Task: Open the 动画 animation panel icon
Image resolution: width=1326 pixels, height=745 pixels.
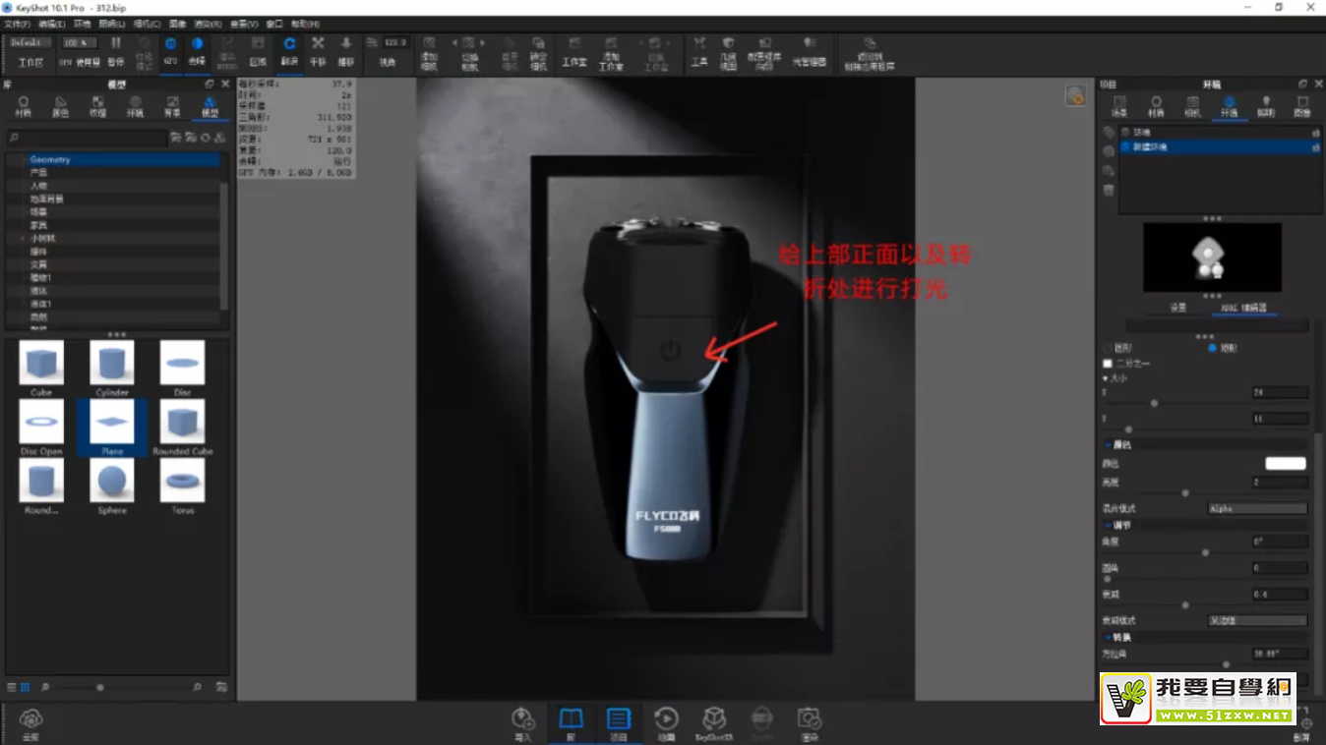Action: [666, 722]
